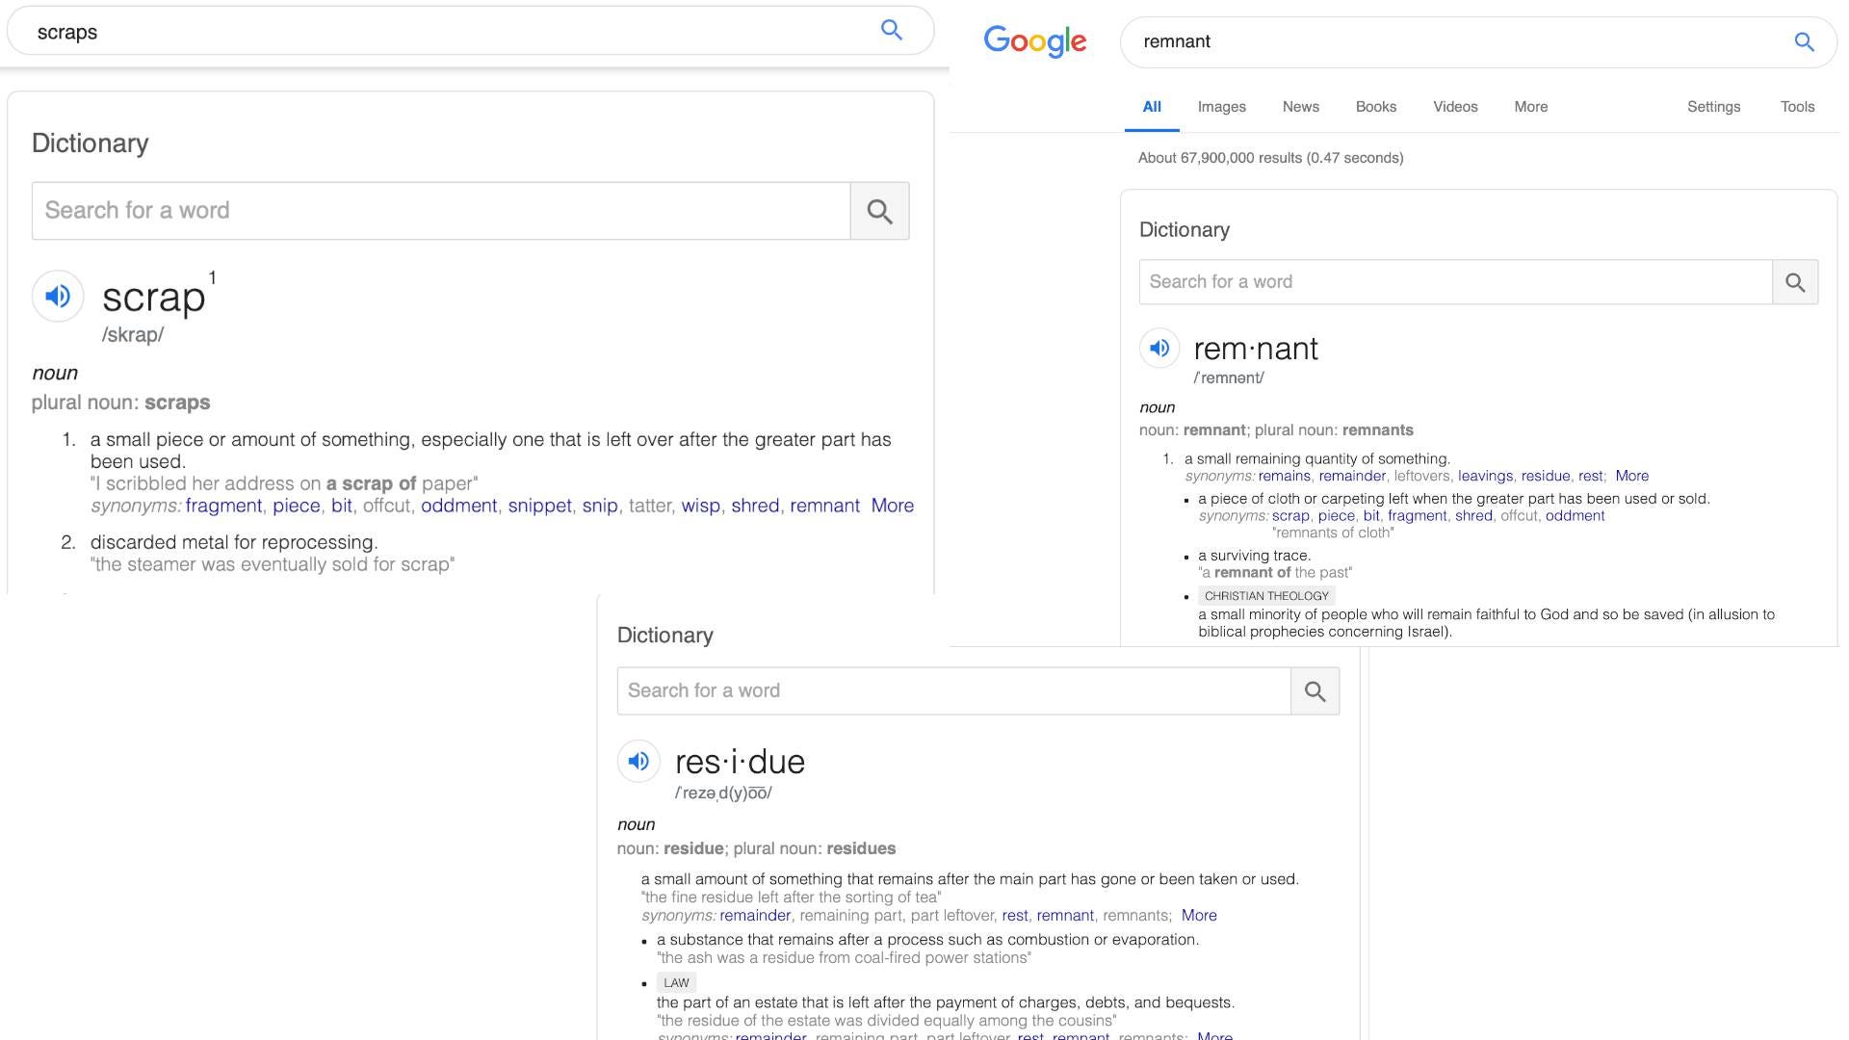1849x1040 pixels.
Task: Expand More synonyms for remnant definition
Action: click(1631, 476)
